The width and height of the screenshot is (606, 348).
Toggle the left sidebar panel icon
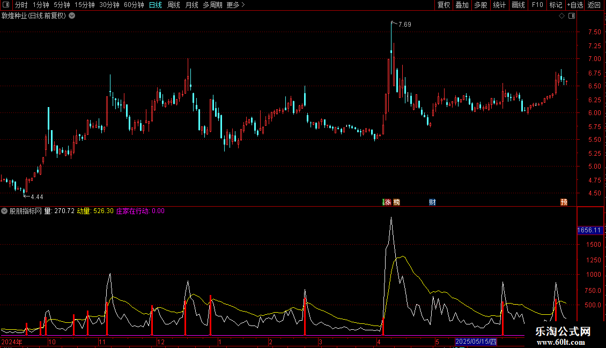tap(6, 5)
